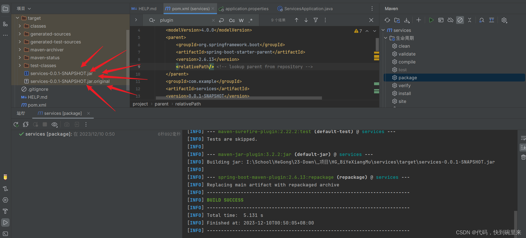Click Rerun icon in Run panel
Screen dimensions: 526x238
[16, 124]
